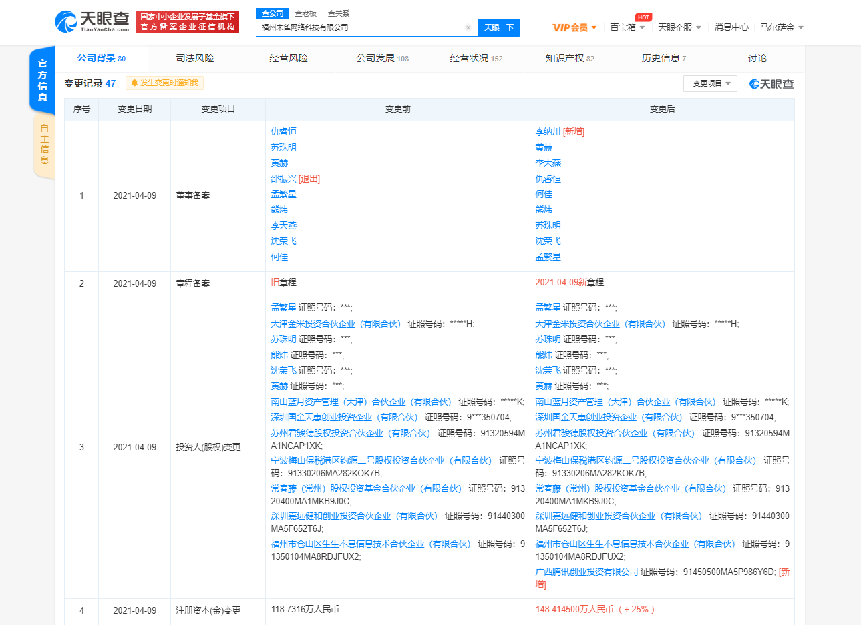Open the VIP会员 dropdown
The height and width of the screenshot is (625, 861).
pos(575,27)
